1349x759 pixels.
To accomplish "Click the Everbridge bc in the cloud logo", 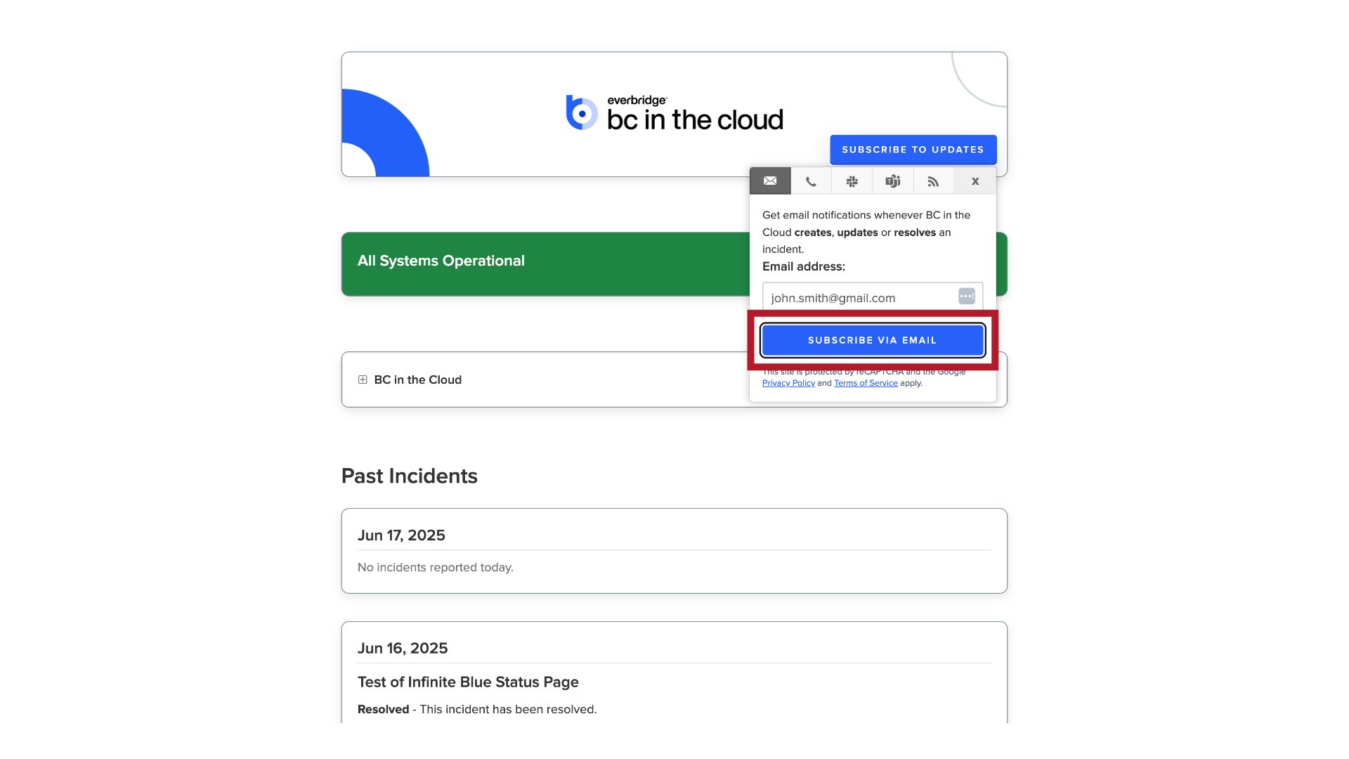I will pos(674,114).
